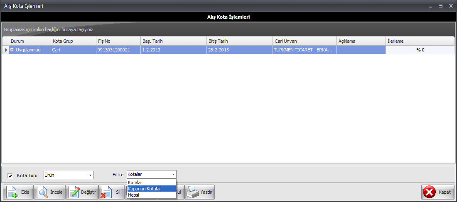Image resolution: width=457 pixels, height=202 pixels.
Task: Sort by the Kota Grup column header
Action: click(x=74, y=41)
